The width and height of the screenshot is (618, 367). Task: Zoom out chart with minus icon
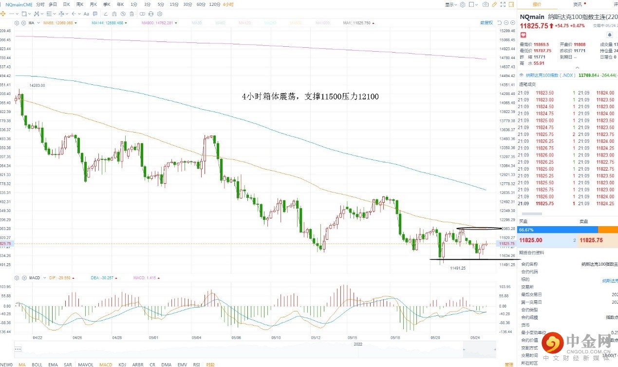tap(506, 22)
